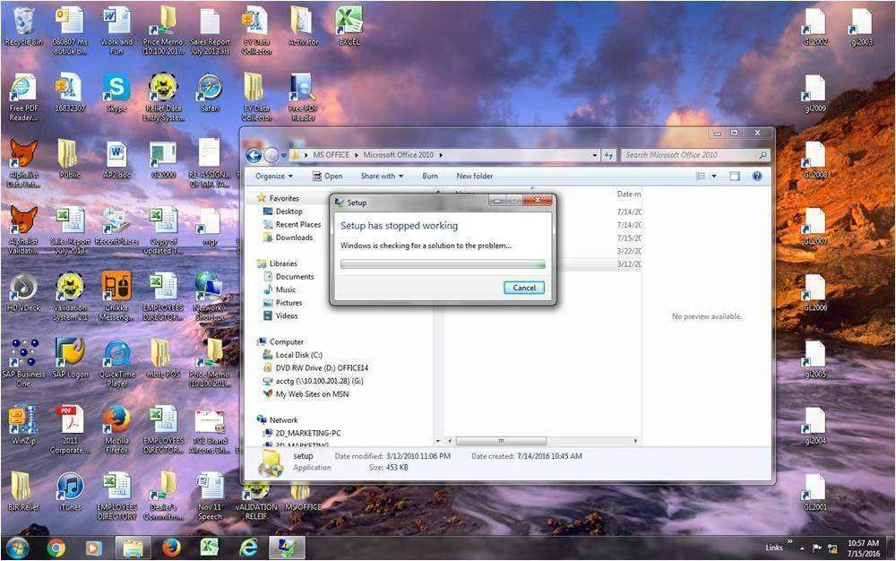This screenshot has width=896, height=561.
Task: Select the mbtc POS folder
Action: (x=163, y=358)
